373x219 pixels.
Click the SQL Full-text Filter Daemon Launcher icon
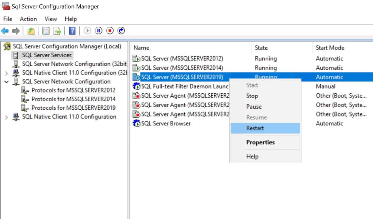136,86
